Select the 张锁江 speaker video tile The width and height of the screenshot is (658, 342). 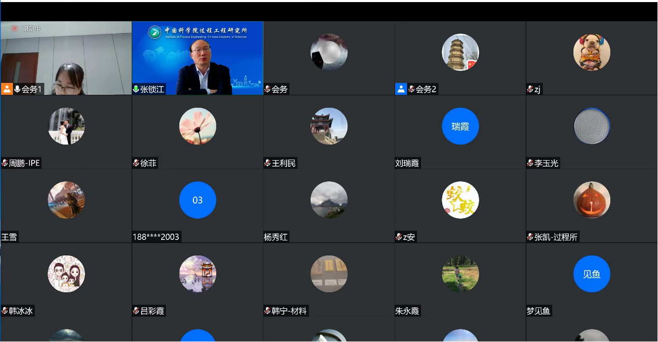198,57
